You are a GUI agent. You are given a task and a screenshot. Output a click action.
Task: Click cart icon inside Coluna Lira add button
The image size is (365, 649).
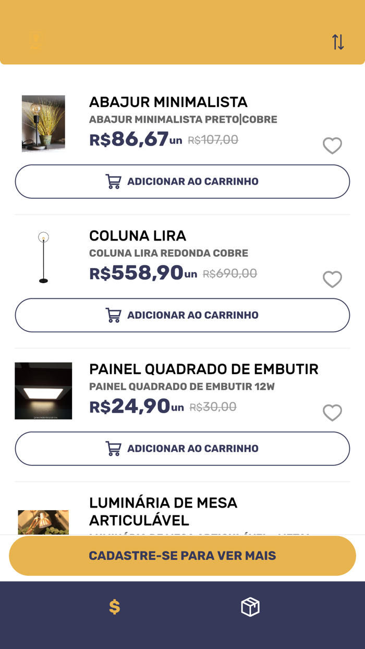113,315
